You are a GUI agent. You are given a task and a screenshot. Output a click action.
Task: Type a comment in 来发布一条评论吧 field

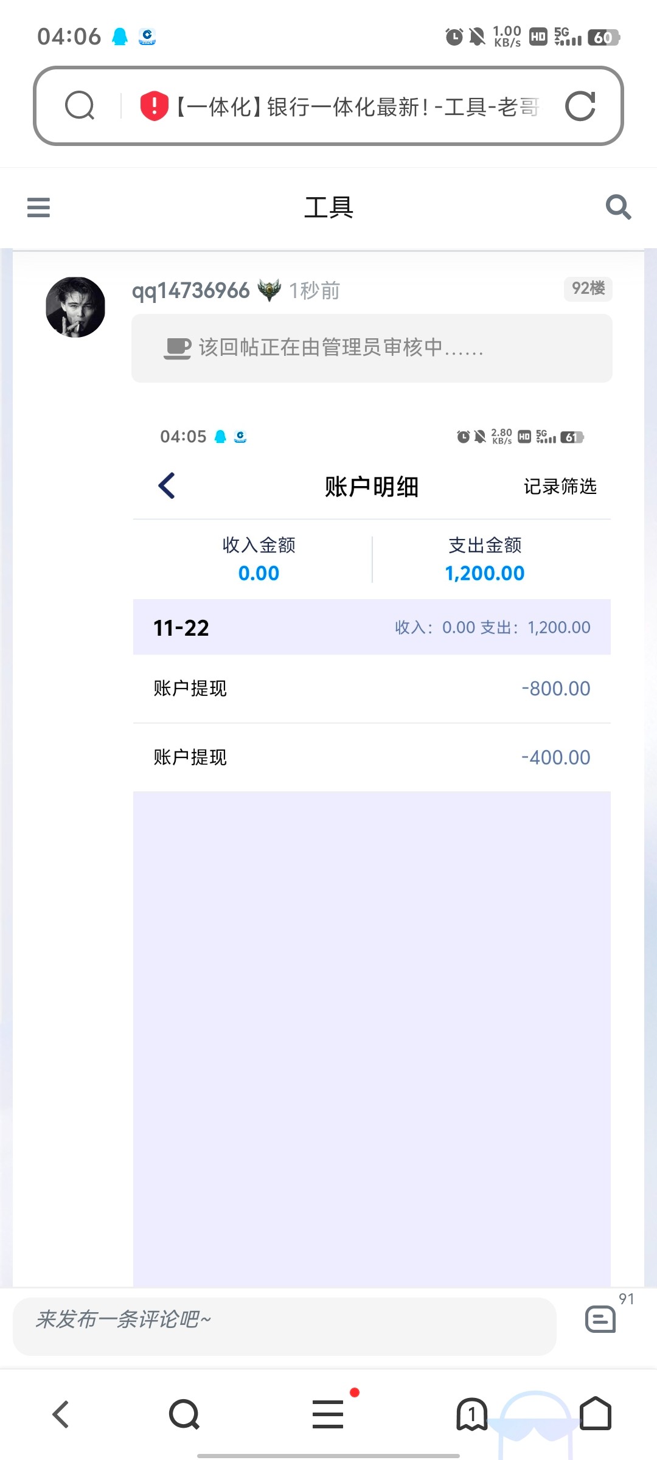284,1320
